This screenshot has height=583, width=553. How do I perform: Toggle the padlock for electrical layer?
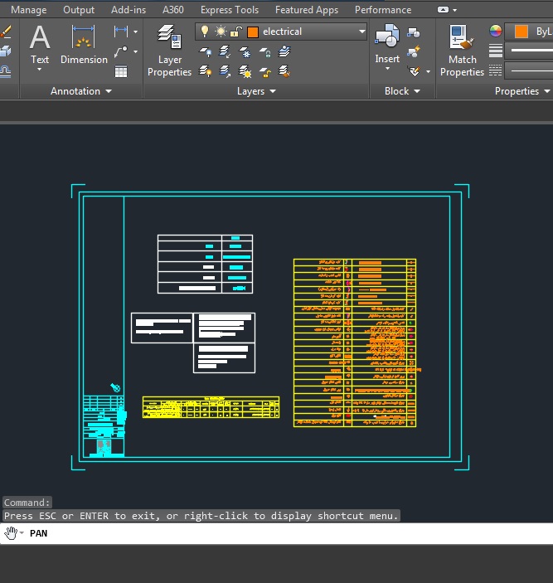[x=235, y=32]
